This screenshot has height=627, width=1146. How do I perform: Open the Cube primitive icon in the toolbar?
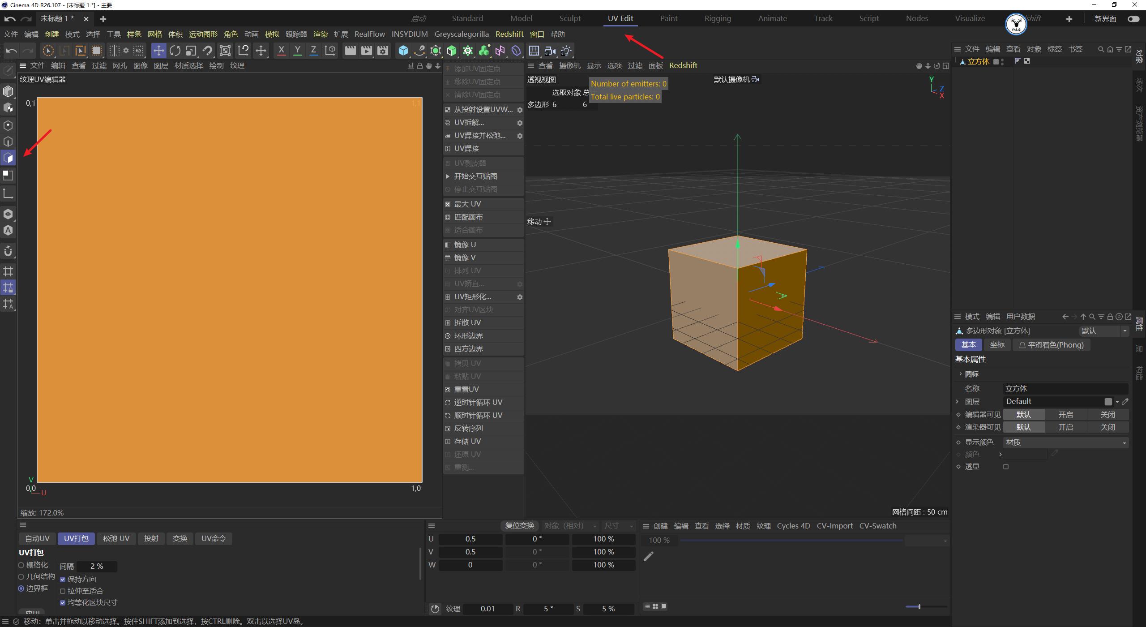pos(403,51)
